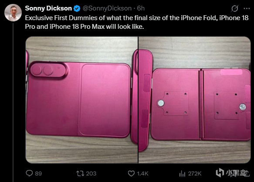Open the three-dot more options menu
Viewport: 254px width, 182px height.
[x=247, y=8]
